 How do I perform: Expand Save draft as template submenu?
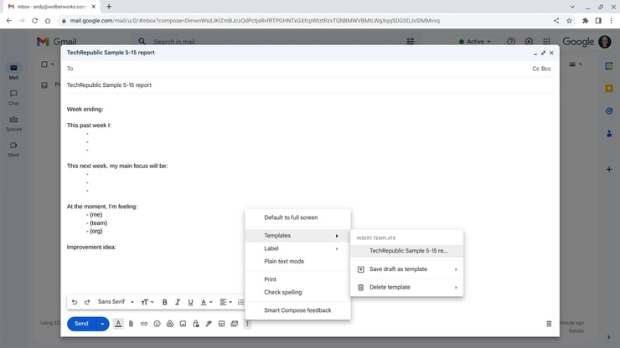click(406, 269)
